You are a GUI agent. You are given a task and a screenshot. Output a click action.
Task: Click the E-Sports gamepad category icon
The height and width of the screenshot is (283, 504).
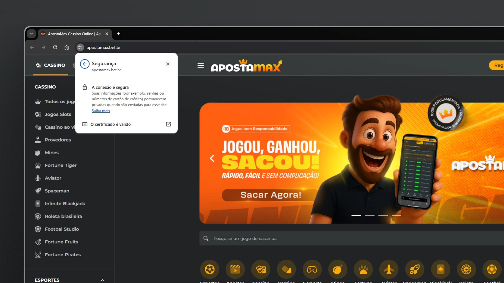[312, 269]
